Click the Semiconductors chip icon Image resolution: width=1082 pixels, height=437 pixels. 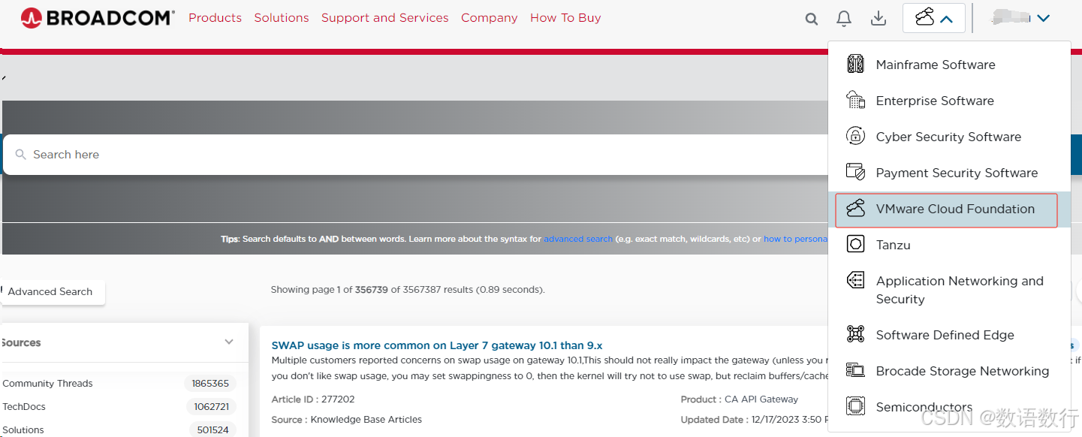point(855,406)
